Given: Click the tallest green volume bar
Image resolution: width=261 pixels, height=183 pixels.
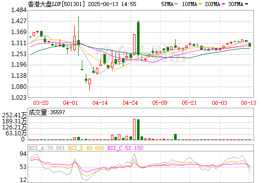Looking at the screenshot, I should pos(138,129).
